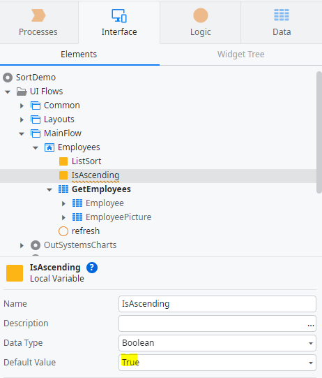Click the elements tree vertical scrollbar
Image resolution: width=322 pixels, height=378 pixels.
[x=319, y=132]
